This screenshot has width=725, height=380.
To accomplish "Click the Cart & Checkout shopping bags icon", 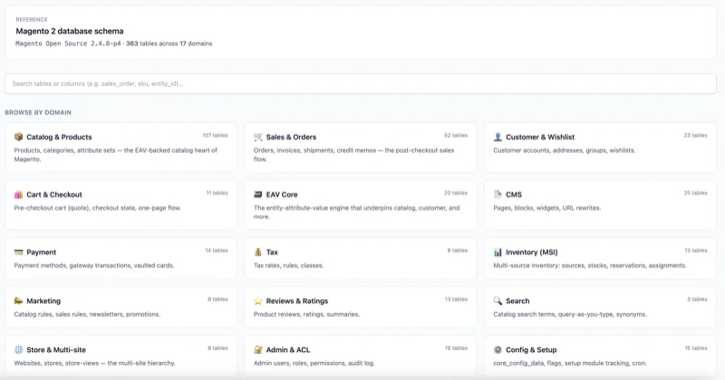I will [18, 195].
